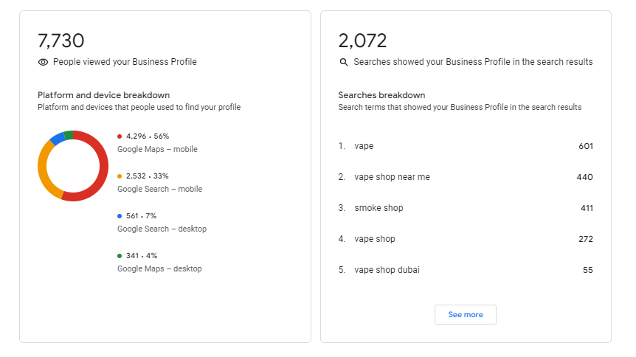636x357 pixels.
Task: Click the eye icon beside profile views
Action: (43, 63)
